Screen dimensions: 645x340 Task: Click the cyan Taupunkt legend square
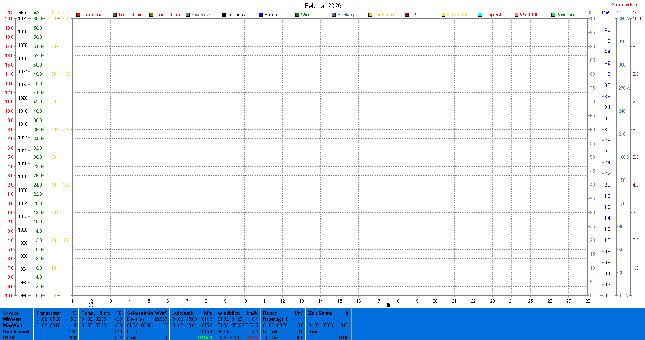(480, 15)
